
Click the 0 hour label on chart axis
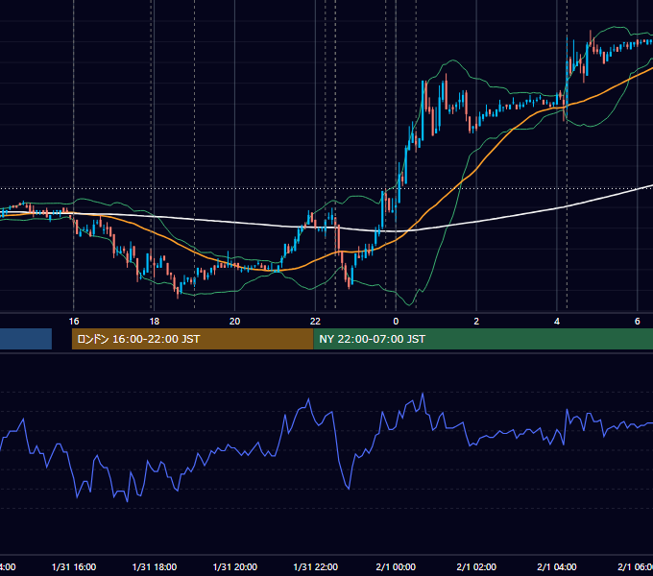click(x=396, y=322)
